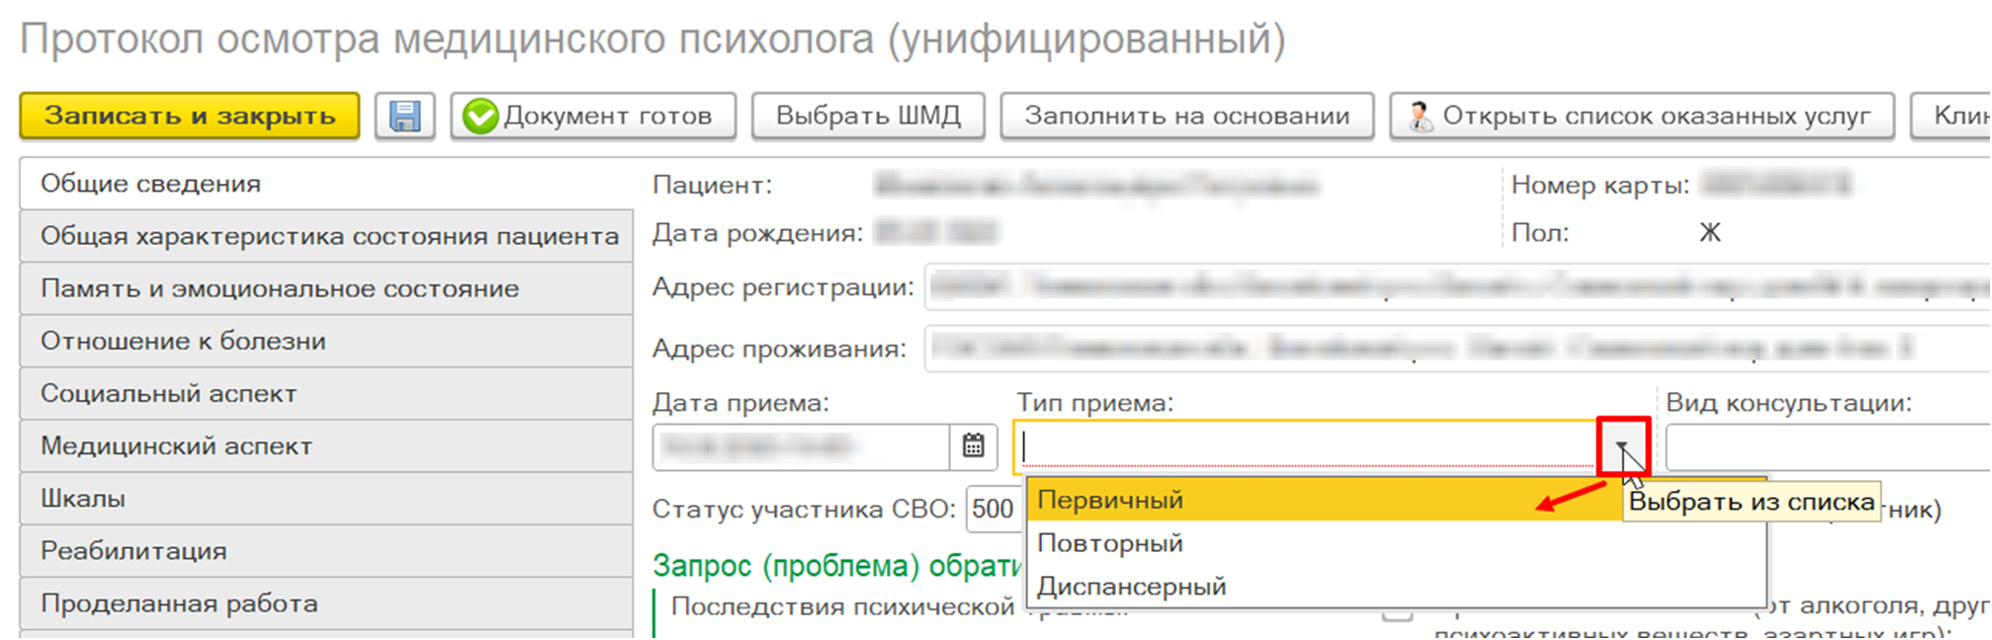The height and width of the screenshot is (640, 1992).
Task: Open Общая характеристика состояния пациента section
Action: pos(328,237)
